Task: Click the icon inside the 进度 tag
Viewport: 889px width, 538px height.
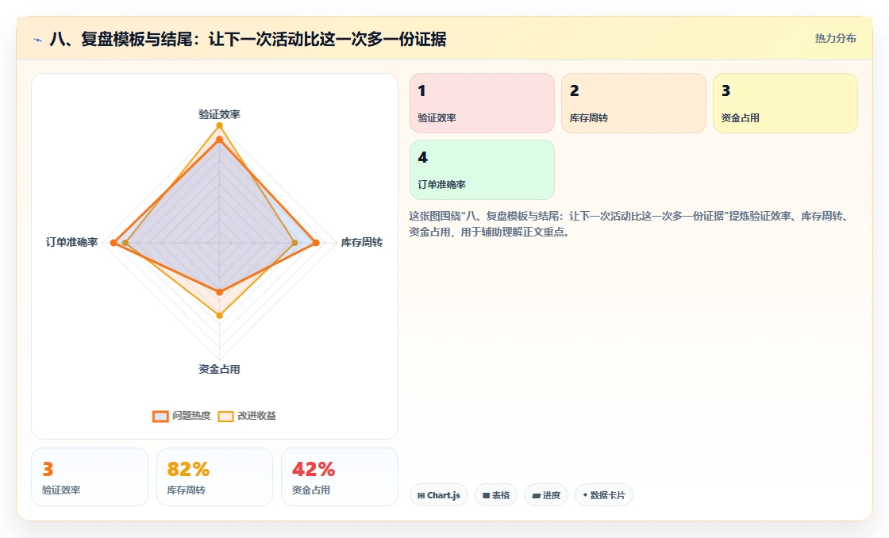Action: pos(536,495)
